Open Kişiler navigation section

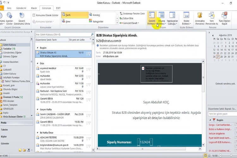tap(16, 137)
